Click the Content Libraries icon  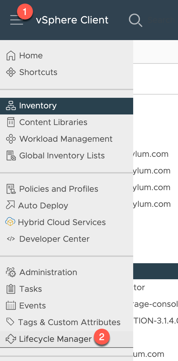tap(11, 122)
